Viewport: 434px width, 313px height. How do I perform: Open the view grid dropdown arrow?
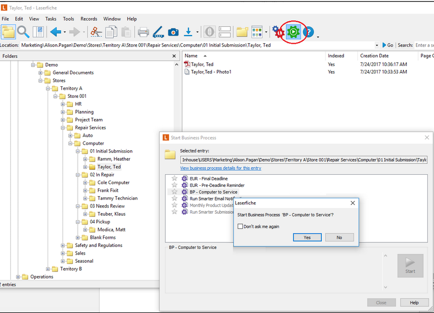tap(267, 32)
